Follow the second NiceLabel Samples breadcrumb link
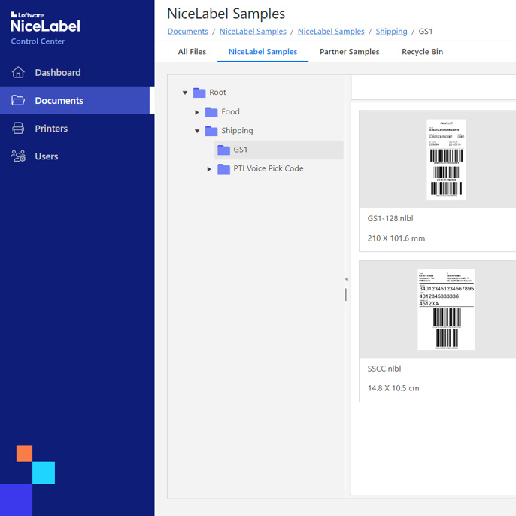 [x=331, y=32]
